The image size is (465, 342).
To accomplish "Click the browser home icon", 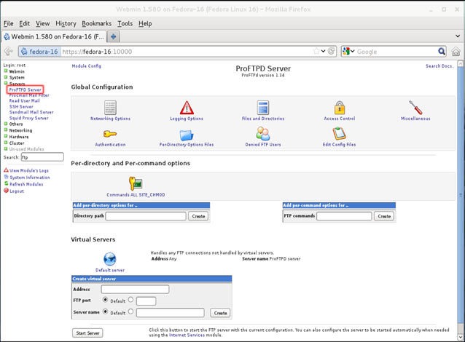I will (456, 52).
